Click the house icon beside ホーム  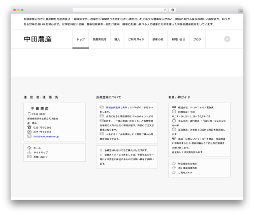pos(29,147)
